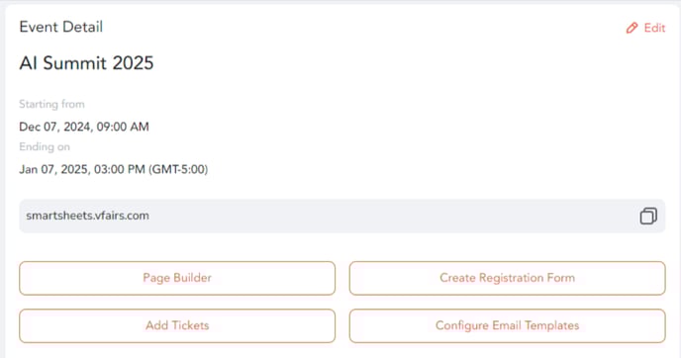Open Edit for the event detail
681x358 pixels.
(645, 29)
